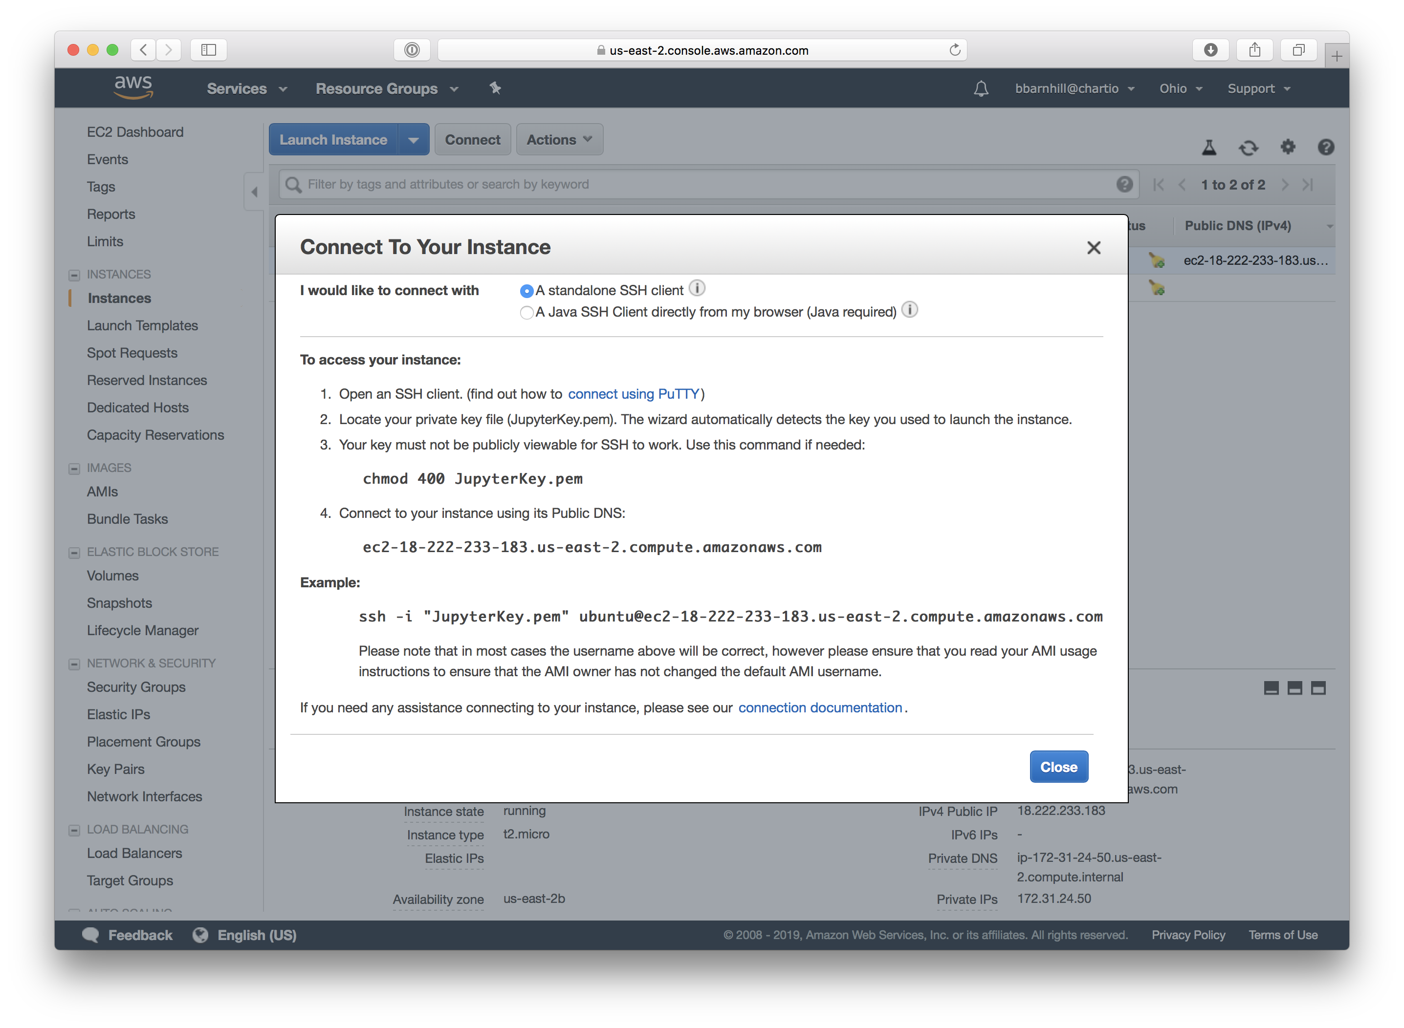
Task: Click the filter by tags search field
Action: [708, 184]
